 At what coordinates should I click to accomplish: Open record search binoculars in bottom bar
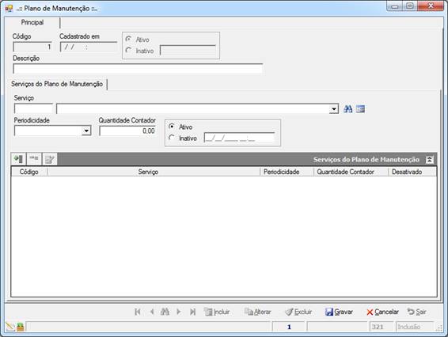click(165, 312)
